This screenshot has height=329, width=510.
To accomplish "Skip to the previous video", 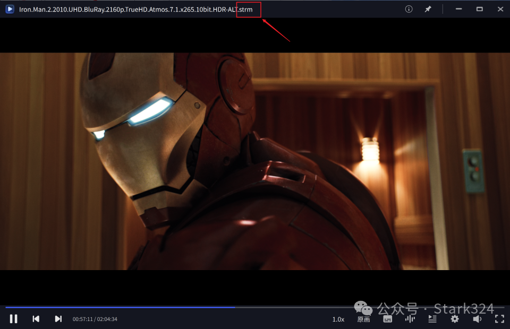I will tap(36, 319).
